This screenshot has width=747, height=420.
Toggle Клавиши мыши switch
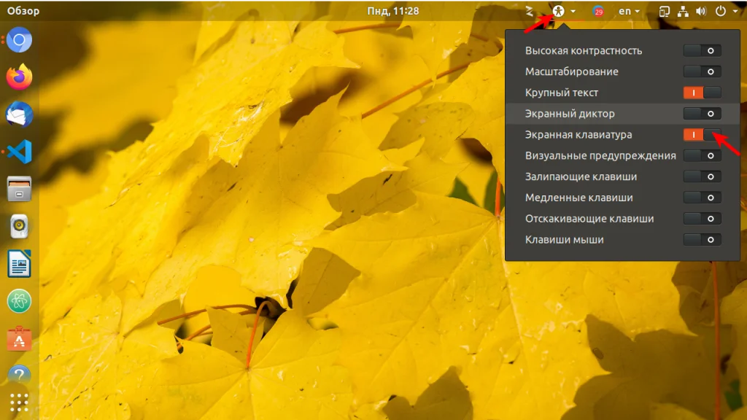point(702,239)
